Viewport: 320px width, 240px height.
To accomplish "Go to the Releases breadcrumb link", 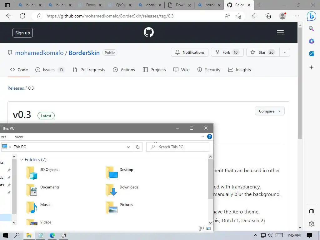I will coord(16,88).
